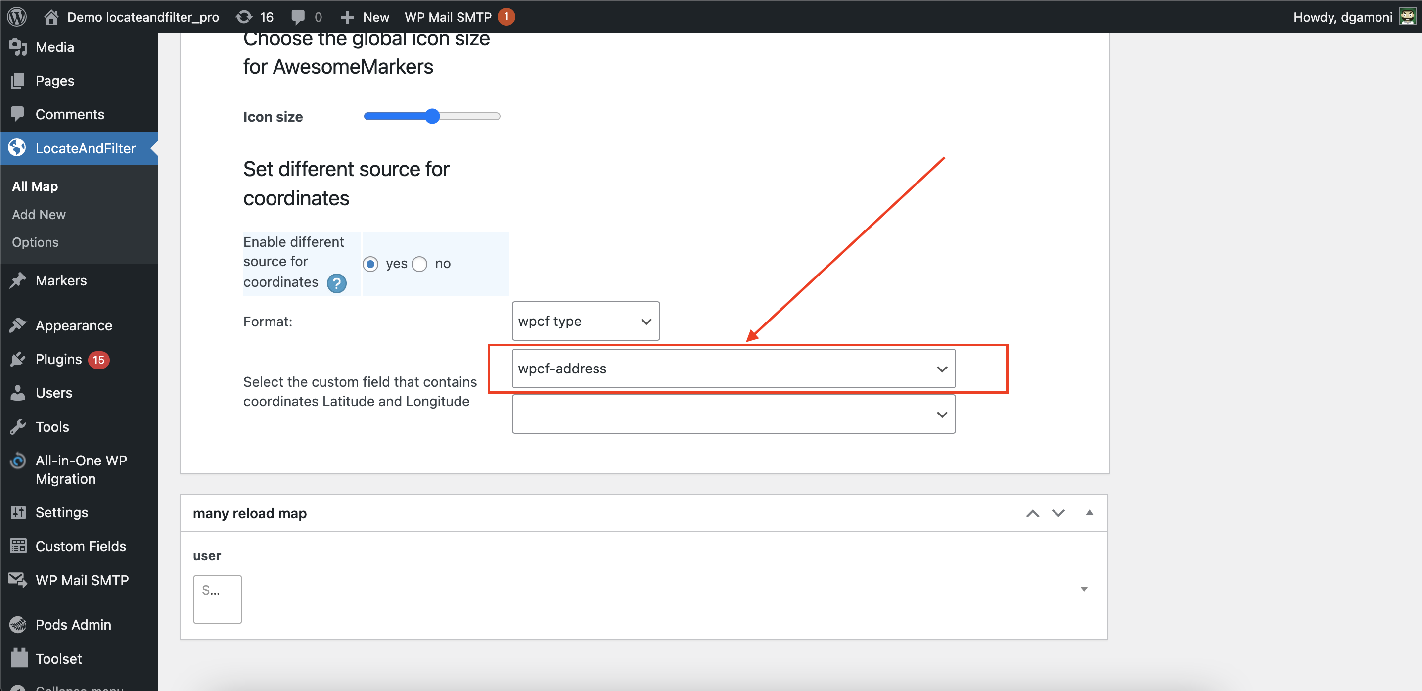The width and height of the screenshot is (1422, 691).
Task: Click the WordPress logo icon
Action: pyautogui.click(x=17, y=16)
